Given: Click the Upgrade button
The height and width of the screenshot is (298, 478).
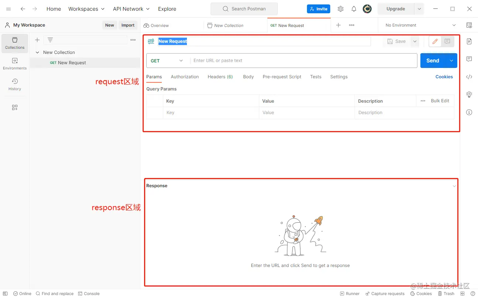Looking at the screenshot, I should [396, 9].
